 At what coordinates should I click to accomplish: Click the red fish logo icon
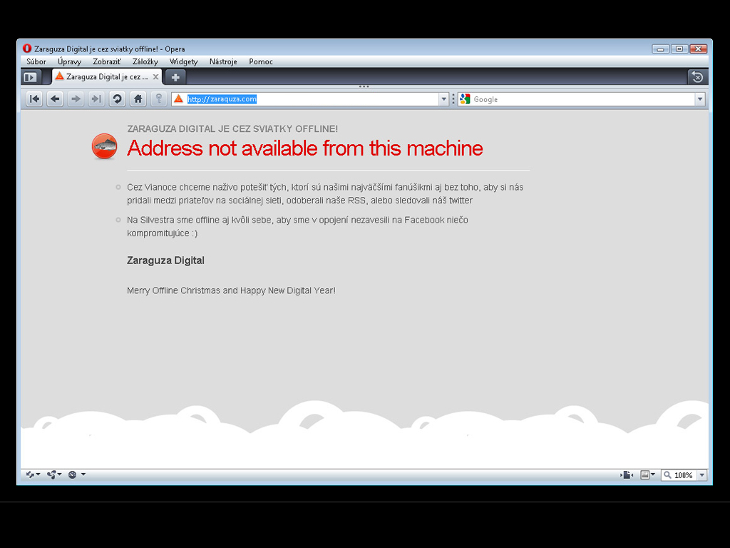[104, 146]
